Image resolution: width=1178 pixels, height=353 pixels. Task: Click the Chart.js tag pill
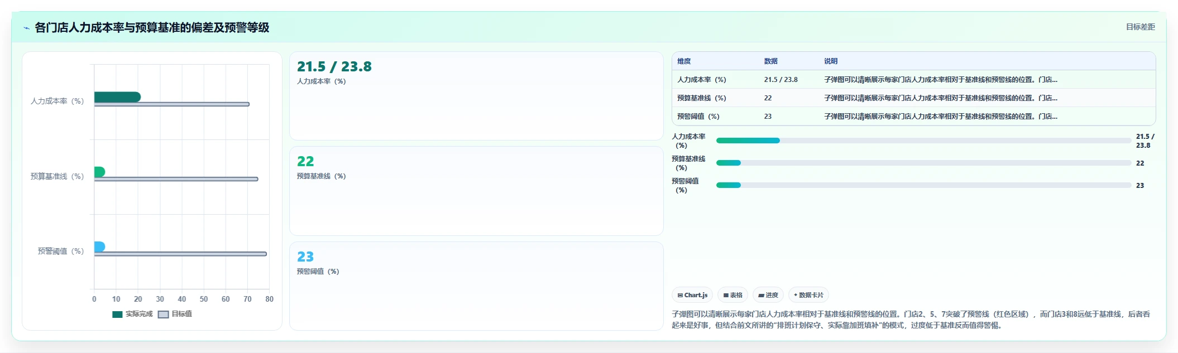tap(692, 295)
